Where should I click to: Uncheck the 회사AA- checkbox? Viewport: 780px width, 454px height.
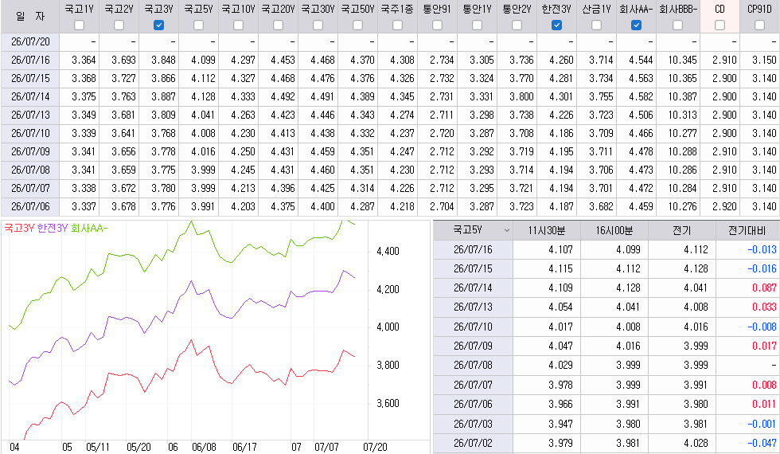(636, 25)
